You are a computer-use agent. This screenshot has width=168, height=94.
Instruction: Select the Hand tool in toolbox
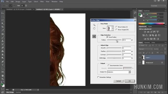click(3, 75)
